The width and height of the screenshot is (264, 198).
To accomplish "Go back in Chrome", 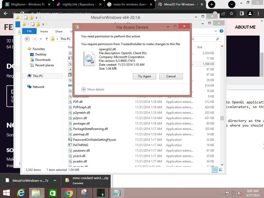I will pyautogui.click(x=6, y=13).
